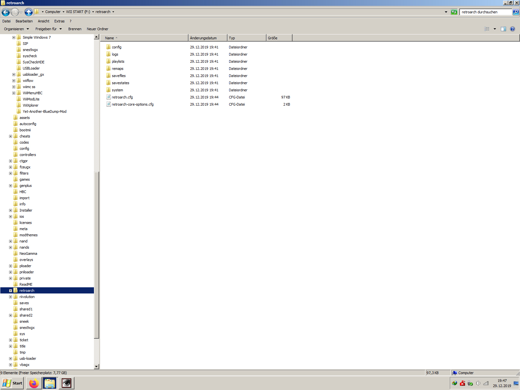Viewport: 520px width, 390px height.
Task: Go back with the Back arrow button
Action: click(x=6, y=12)
